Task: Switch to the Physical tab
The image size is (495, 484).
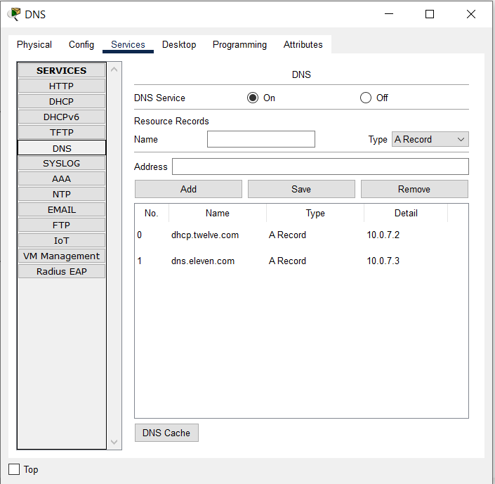Action: pyautogui.click(x=34, y=44)
